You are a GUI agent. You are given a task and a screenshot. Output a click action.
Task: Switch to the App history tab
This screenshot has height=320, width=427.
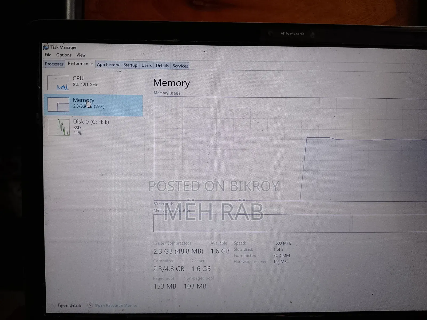108,65
